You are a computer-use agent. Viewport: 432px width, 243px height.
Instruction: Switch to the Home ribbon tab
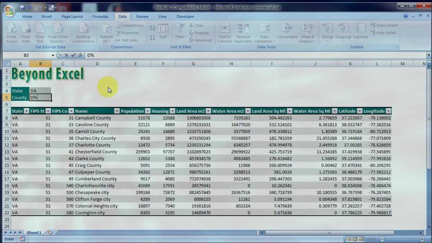coord(27,16)
